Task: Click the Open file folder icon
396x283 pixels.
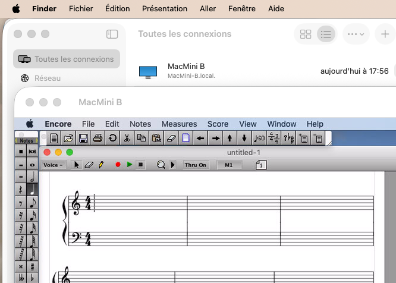Action: (x=68, y=139)
